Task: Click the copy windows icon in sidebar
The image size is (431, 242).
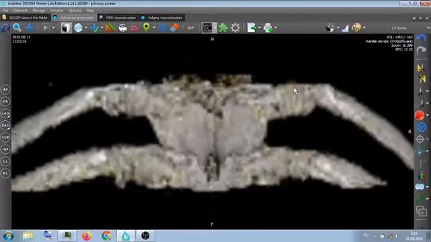Action: tap(422, 211)
